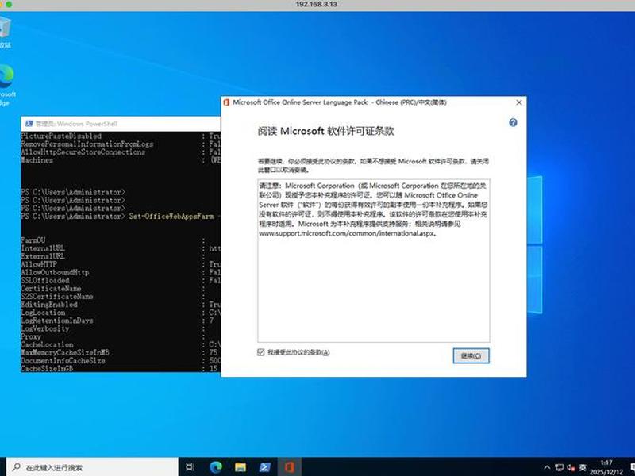The image size is (635, 476).
Task: Click the LogVerbosity property in PowerShell
Action: tap(45, 328)
